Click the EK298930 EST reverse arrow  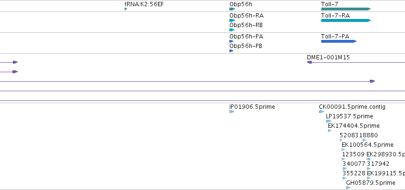(x=368, y=159)
